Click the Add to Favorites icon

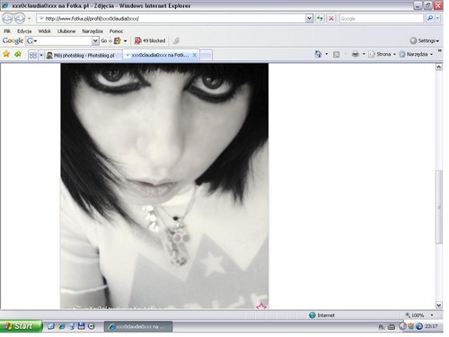click(18, 54)
